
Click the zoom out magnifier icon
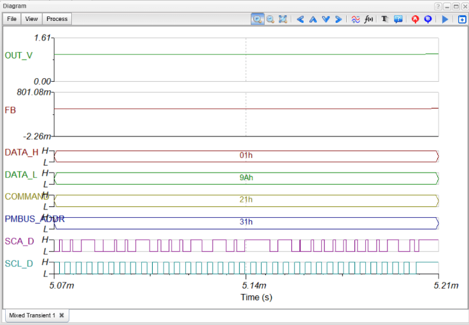[x=270, y=19]
